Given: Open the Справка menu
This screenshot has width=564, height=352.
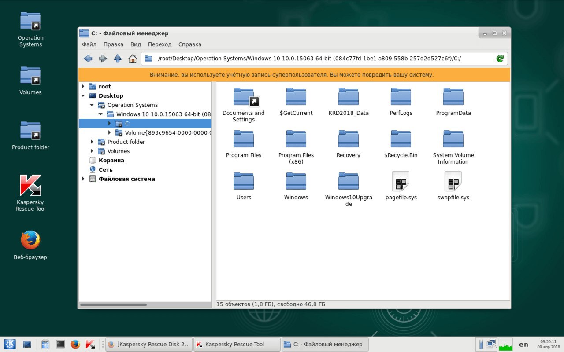Looking at the screenshot, I should pyautogui.click(x=190, y=44).
